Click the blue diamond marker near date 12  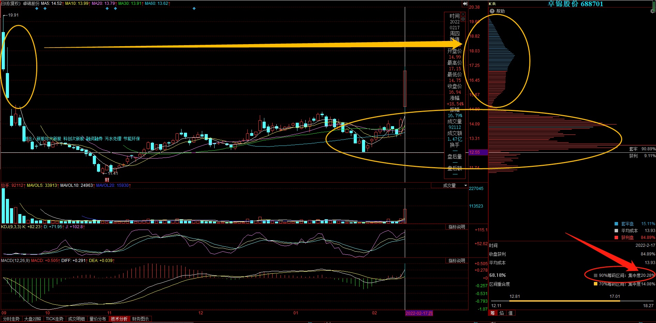point(194,9)
